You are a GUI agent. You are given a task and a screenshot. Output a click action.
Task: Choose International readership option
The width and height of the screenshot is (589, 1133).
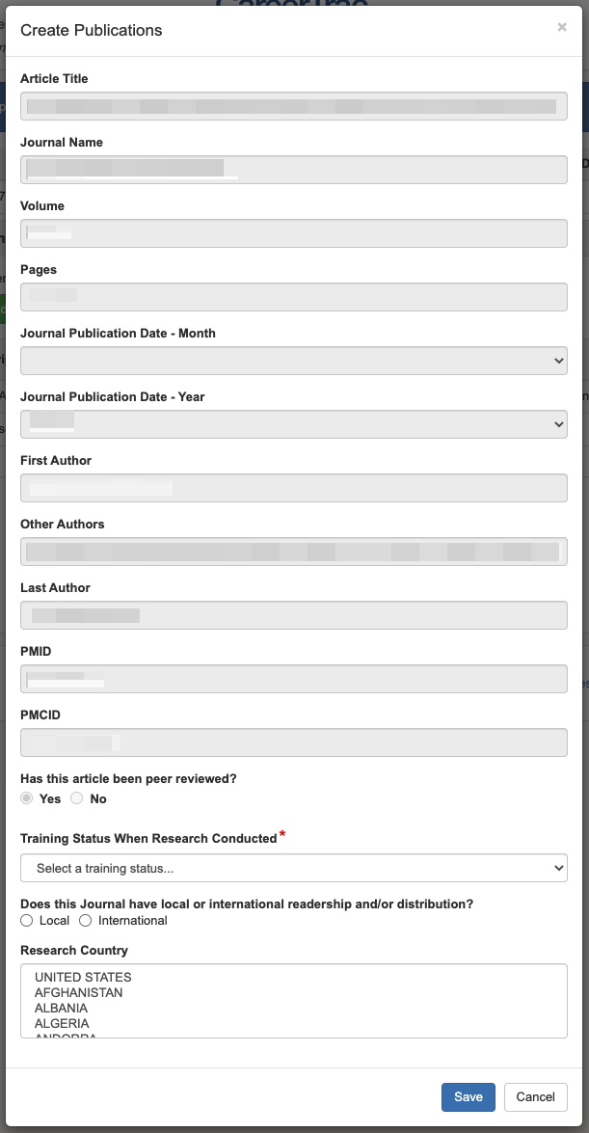tap(86, 921)
